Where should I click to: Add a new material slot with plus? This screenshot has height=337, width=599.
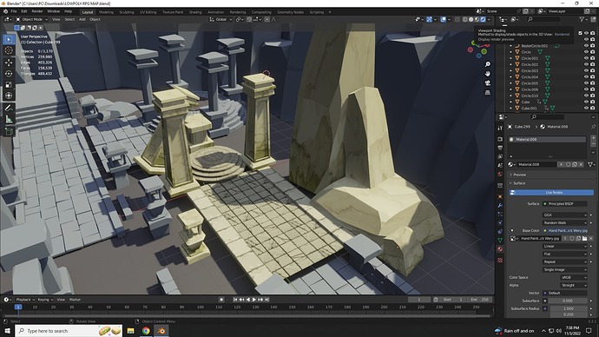[593, 137]
